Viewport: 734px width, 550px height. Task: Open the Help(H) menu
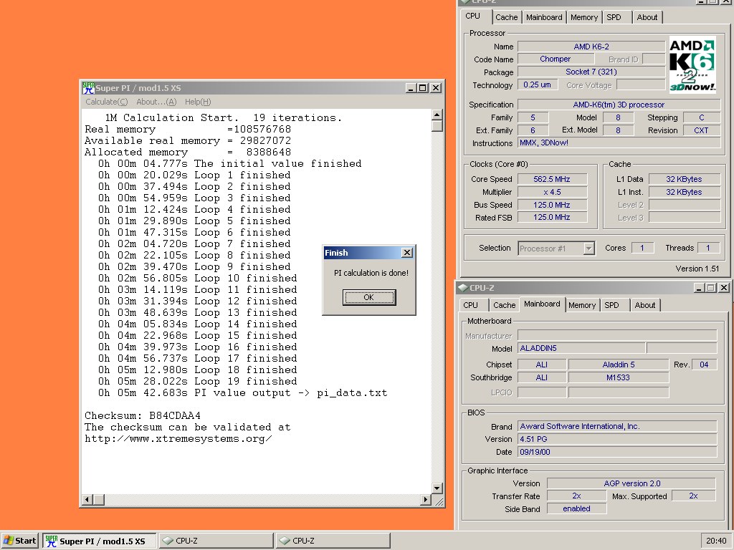coord(198,102)
